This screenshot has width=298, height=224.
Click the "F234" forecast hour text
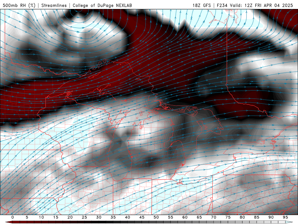(222, 5)
